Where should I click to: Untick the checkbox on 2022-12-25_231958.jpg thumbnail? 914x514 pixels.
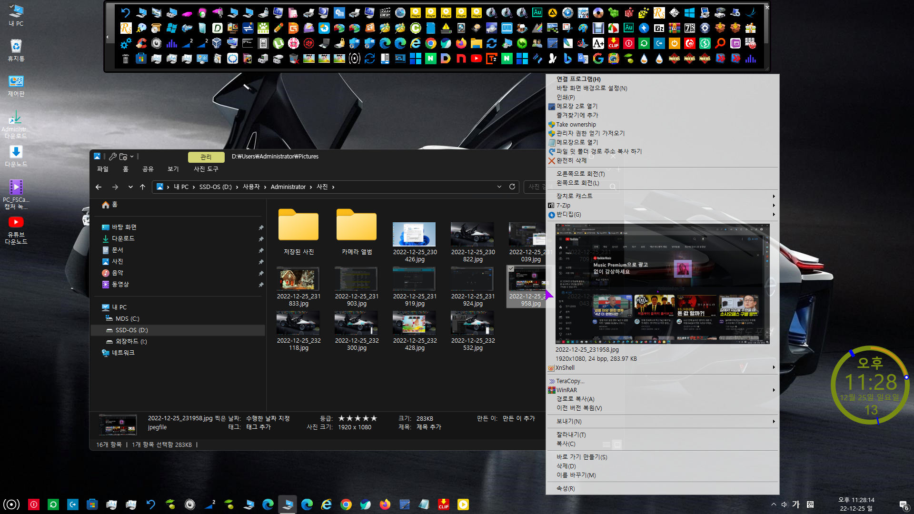click(511, 269)
